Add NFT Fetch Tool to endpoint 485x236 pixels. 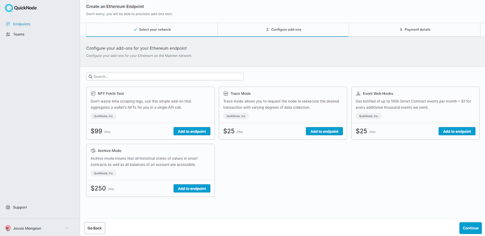point(192,131)
